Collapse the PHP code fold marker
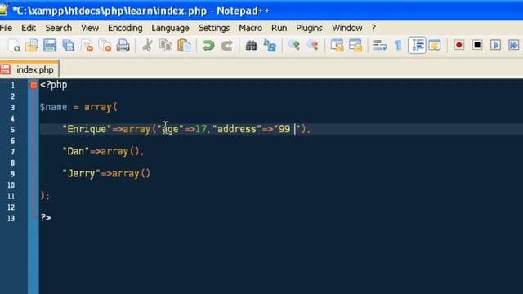Image resolution: width=523 pixels, height=294 pixels. (x=34, y=85)
